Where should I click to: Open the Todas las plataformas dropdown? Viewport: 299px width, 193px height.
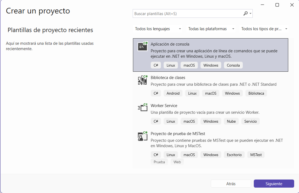[211, 29]
